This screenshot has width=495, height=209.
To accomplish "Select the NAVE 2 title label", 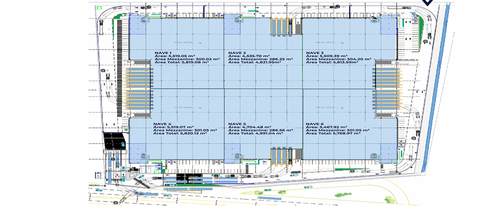I will point(237,53).
